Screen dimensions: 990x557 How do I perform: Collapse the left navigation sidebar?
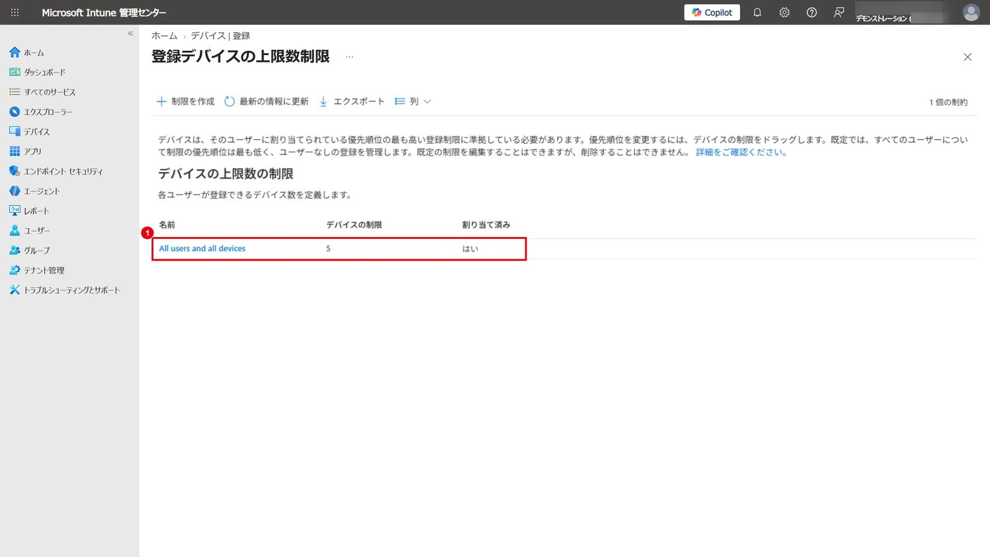point(131,33)
